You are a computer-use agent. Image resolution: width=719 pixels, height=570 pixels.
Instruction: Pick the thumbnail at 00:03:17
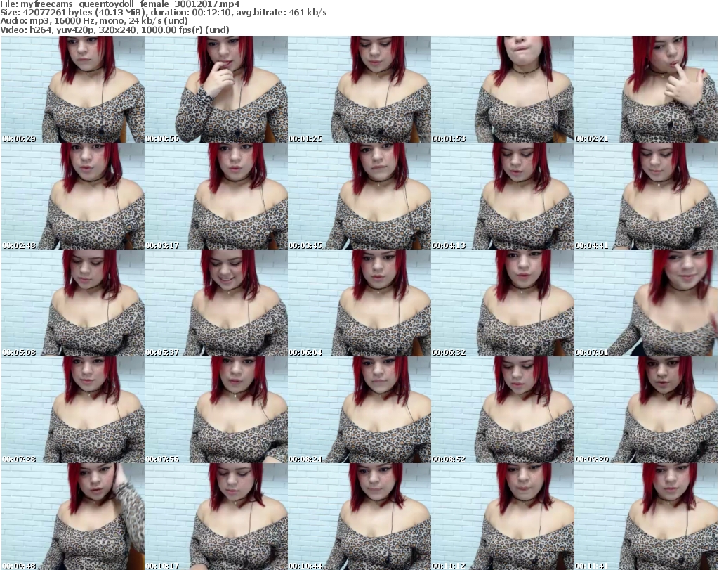(x=216, y=196)
